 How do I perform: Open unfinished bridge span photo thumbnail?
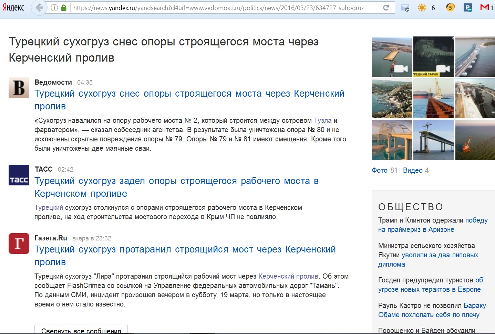[x=433, y=140]
